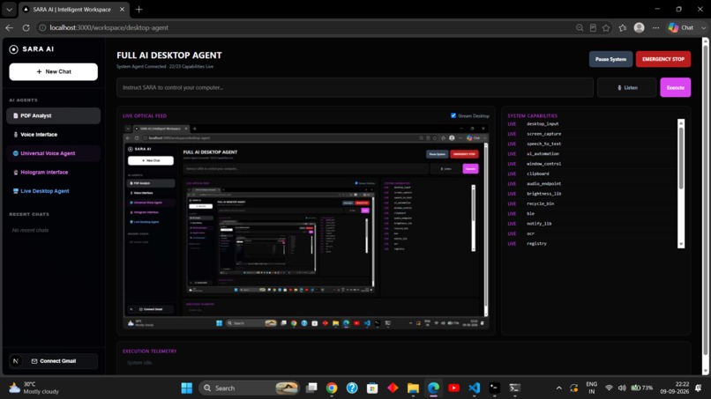Open volume control in the system tray

tap(622, 388)
